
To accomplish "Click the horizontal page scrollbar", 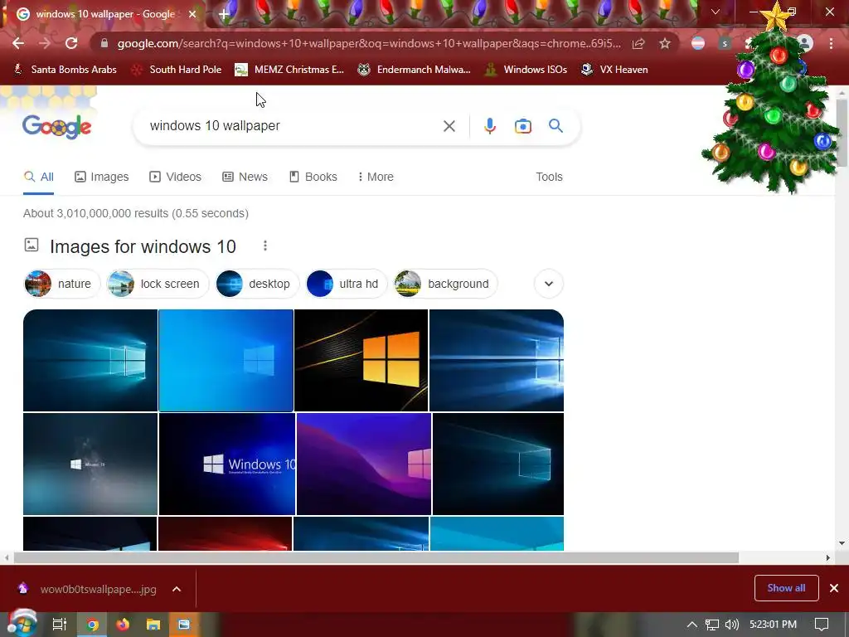I will tap(376, 558).
